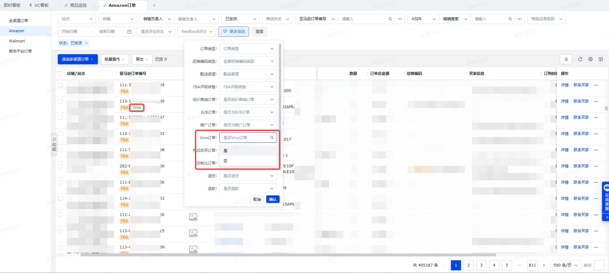
Task: Choose 是 in Vine订单 options
Action: click(x=248, y=151)
